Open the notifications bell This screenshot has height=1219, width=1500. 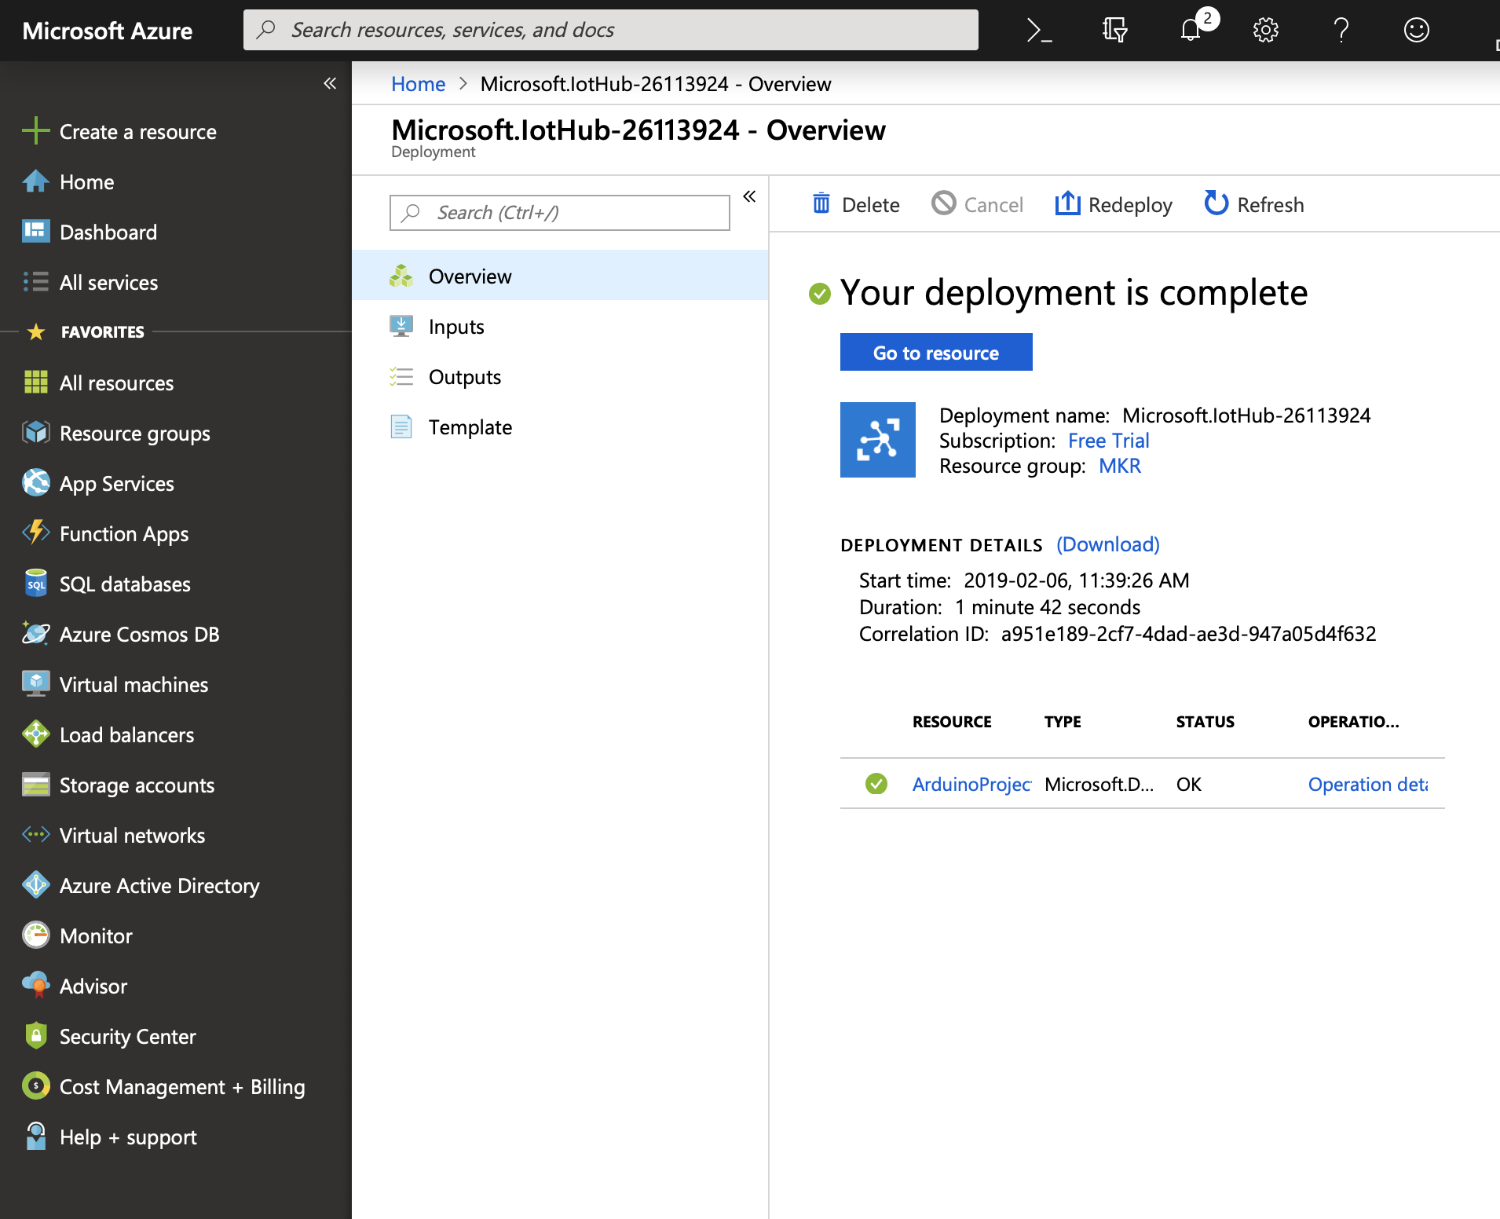pos(1191,30)
